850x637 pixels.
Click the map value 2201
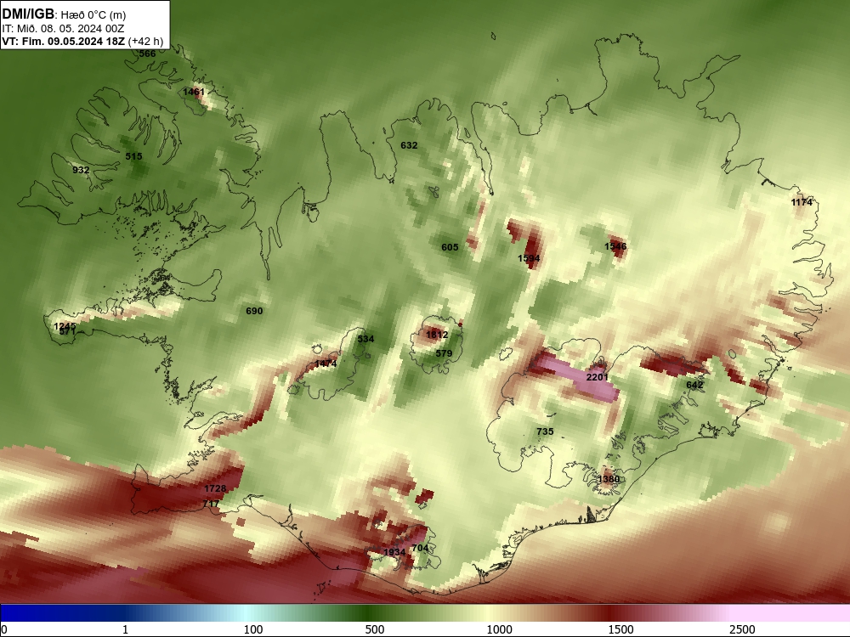tap(598, 377)
